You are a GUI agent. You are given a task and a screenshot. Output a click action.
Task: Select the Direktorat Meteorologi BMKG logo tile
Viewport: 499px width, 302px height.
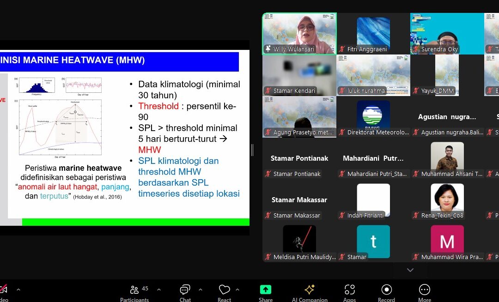click(373, 116)
